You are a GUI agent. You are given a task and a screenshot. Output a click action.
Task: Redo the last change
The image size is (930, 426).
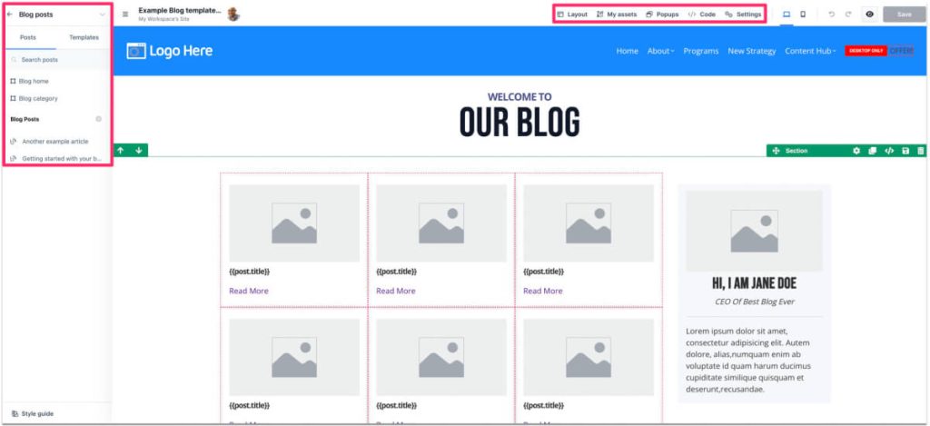[x=848, y=15]
